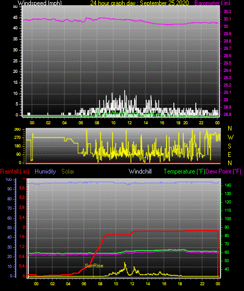
Task: Click the W compass label beside wind direction
Action: click(230, 137)
